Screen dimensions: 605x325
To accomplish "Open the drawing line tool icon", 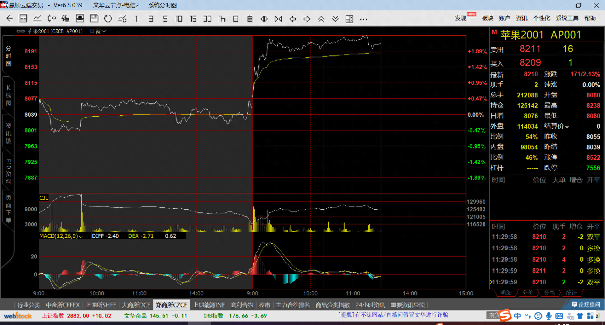I will tap(66, 19).
